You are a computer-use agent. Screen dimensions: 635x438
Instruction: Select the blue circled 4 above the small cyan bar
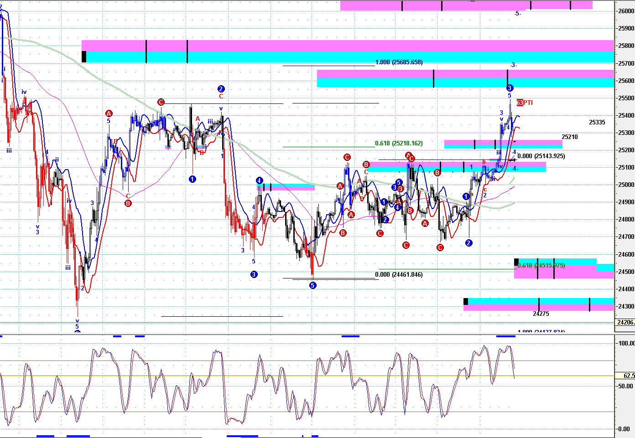coord(259,180)
